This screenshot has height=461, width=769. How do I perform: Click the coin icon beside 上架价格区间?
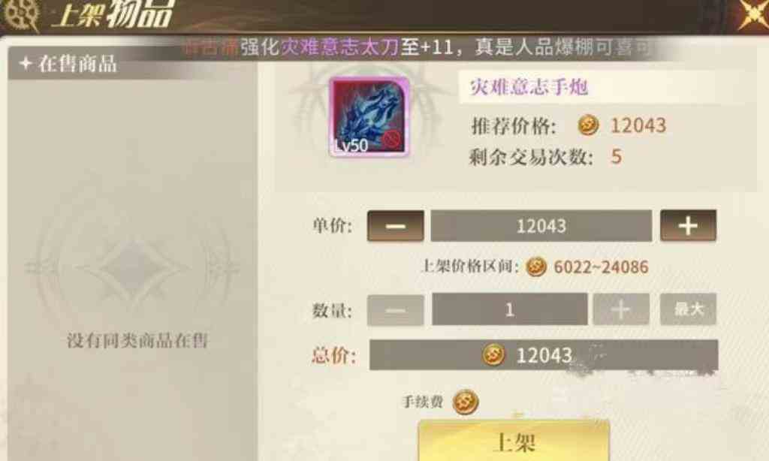536,267
